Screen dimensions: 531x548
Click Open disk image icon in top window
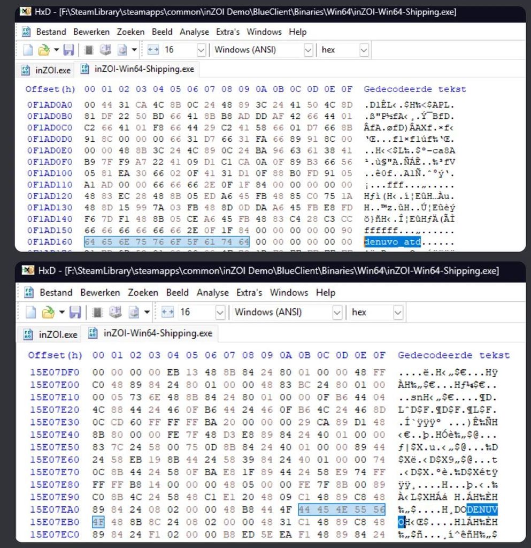[122, 50]
